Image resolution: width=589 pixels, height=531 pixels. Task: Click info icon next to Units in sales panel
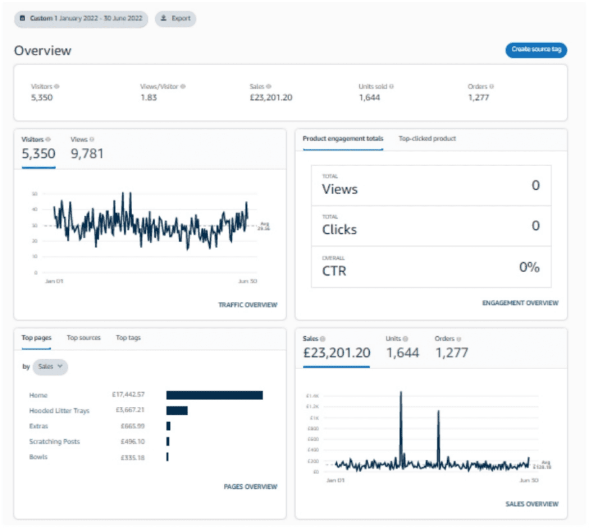[406, 339]
